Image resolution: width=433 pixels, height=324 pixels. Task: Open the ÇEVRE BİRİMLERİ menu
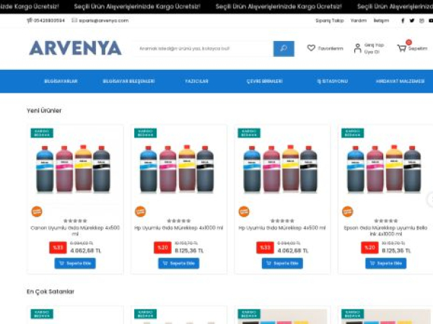265,81
